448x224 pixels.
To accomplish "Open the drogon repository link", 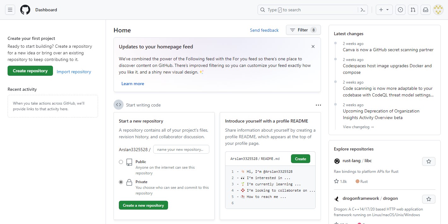I will (391, 198).
